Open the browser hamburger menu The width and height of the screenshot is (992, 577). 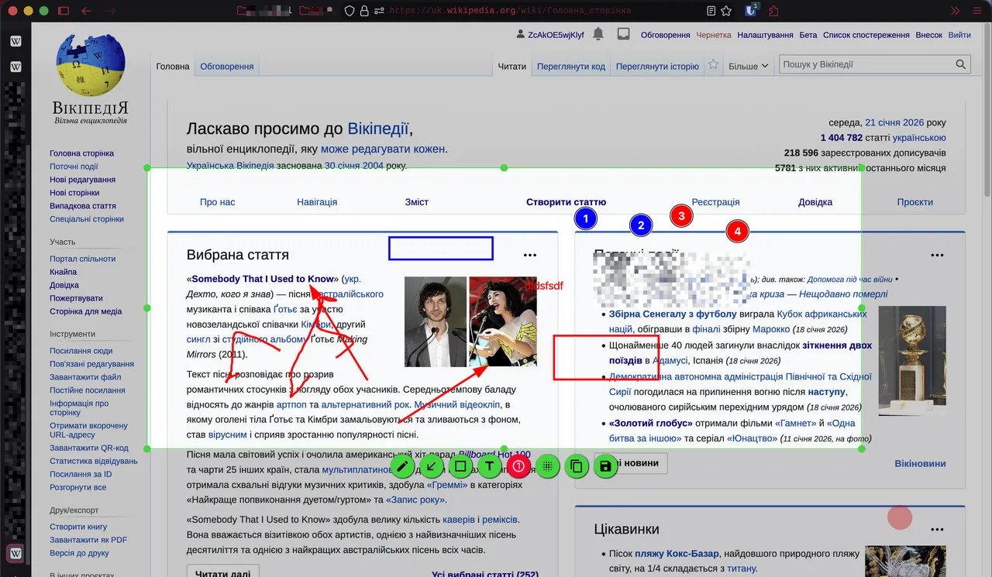tap(976, 11)
